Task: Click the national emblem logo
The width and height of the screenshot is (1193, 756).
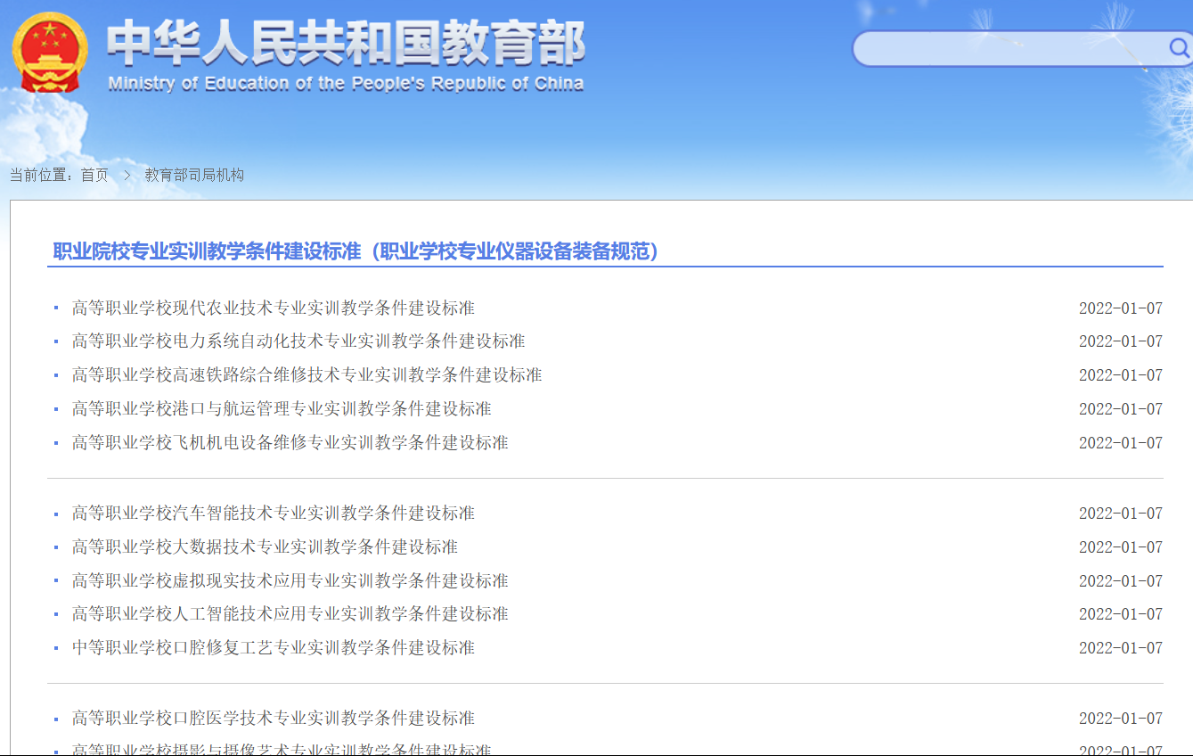Action: (x=50, y=53)
